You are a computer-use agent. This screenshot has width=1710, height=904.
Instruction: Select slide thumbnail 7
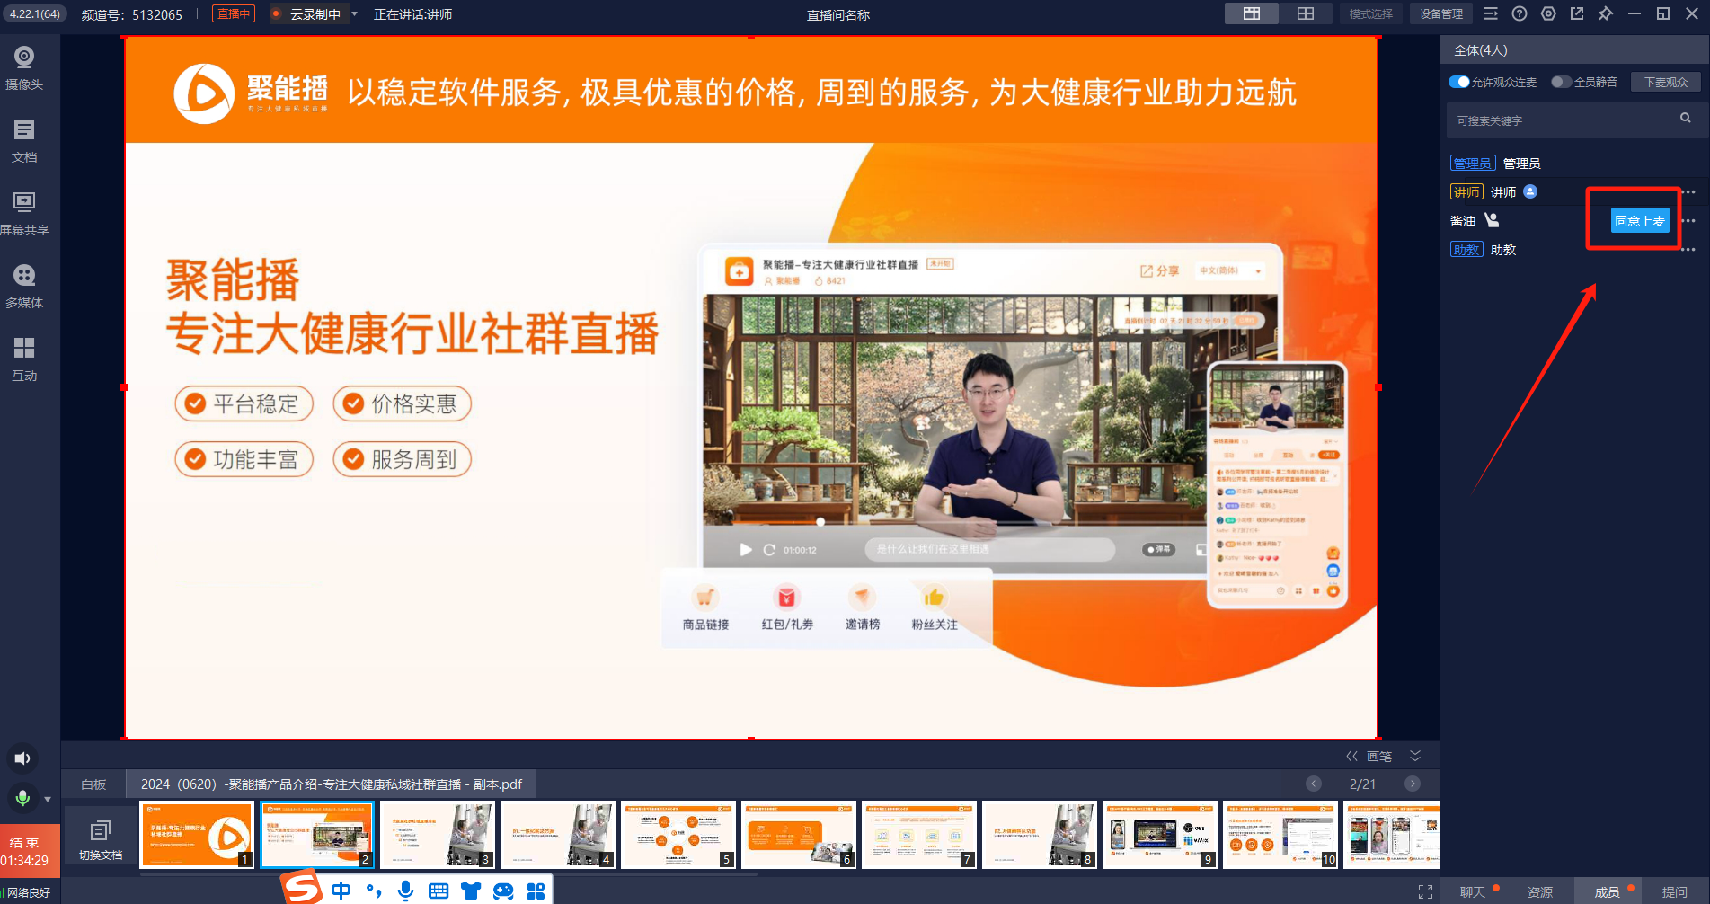click(x=919, y=835)
